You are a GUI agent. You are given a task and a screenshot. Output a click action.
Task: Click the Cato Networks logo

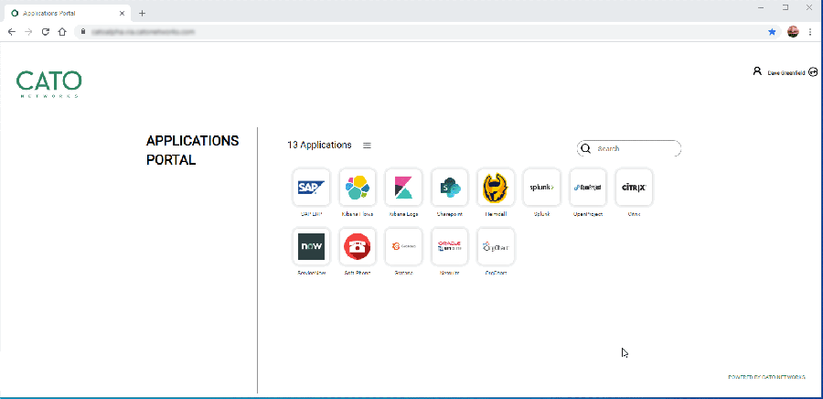point(48,84)
